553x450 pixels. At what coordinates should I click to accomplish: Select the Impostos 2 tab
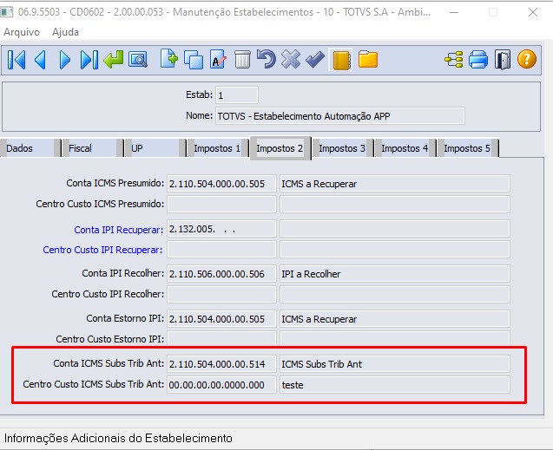280,148
